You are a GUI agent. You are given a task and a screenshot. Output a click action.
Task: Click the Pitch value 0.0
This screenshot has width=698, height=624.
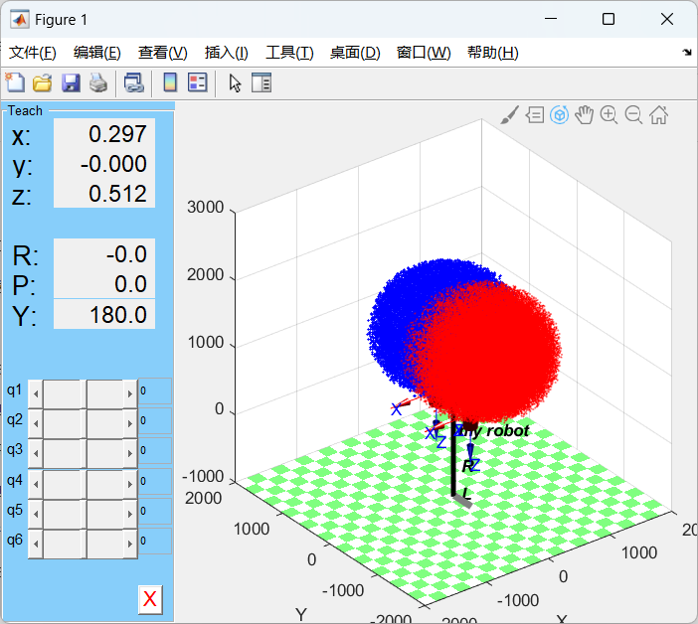[x=104, y=284]
